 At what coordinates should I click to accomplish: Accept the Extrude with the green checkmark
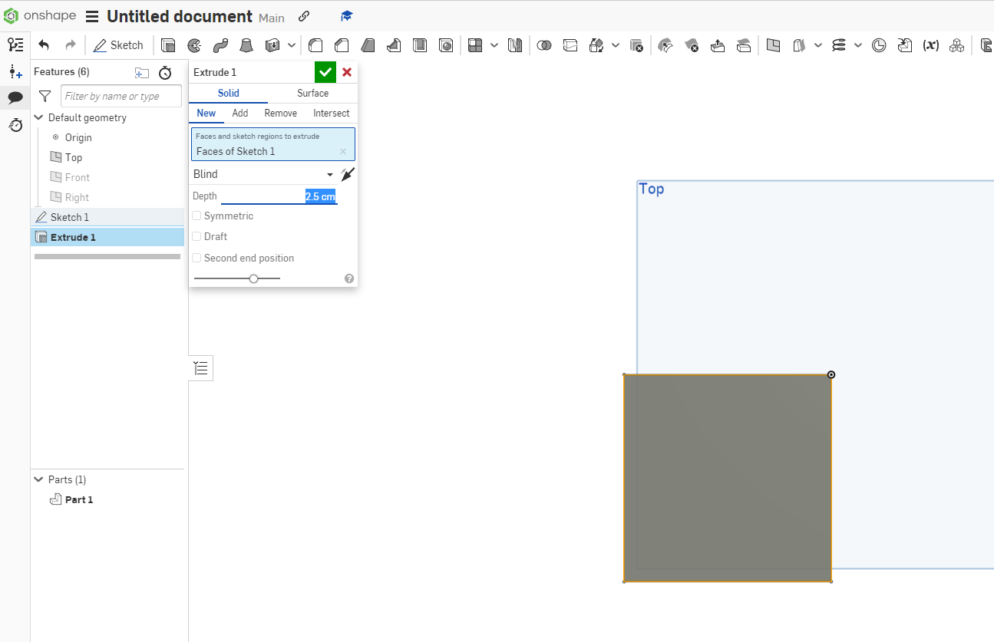[325, 71]
